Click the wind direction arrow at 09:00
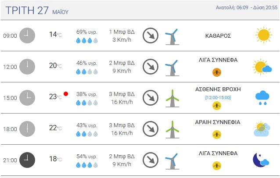280x178 pixels. [151, 36]
